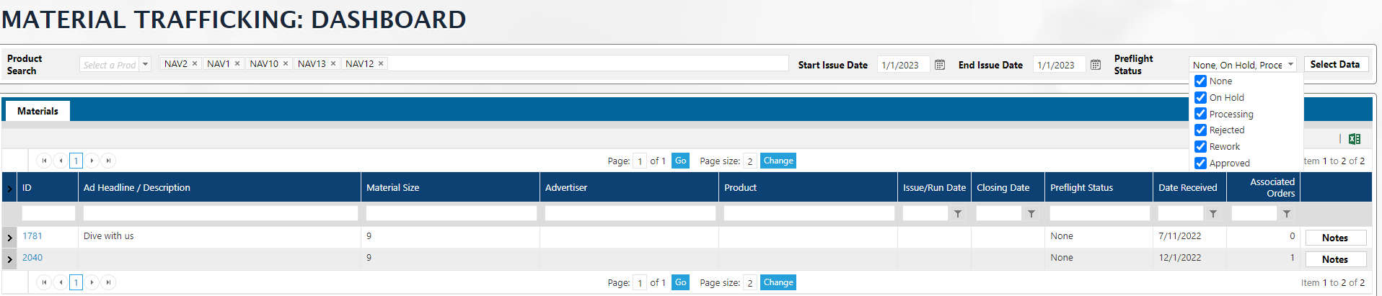The height and width of the screenshot is (296, 1382).
Task: Collapse the Preflight Status dropdown
Action: [x=1290, y=65]
